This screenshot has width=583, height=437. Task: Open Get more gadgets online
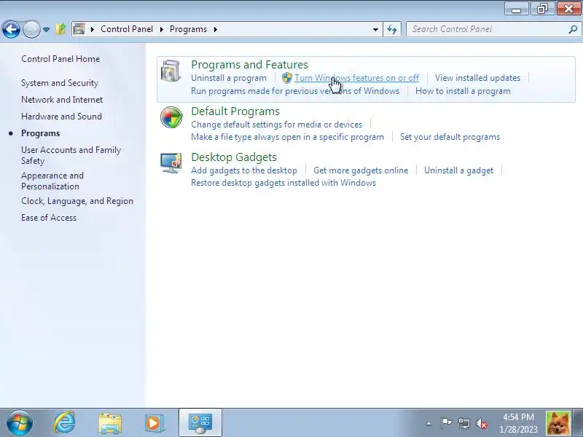[361, 170]
